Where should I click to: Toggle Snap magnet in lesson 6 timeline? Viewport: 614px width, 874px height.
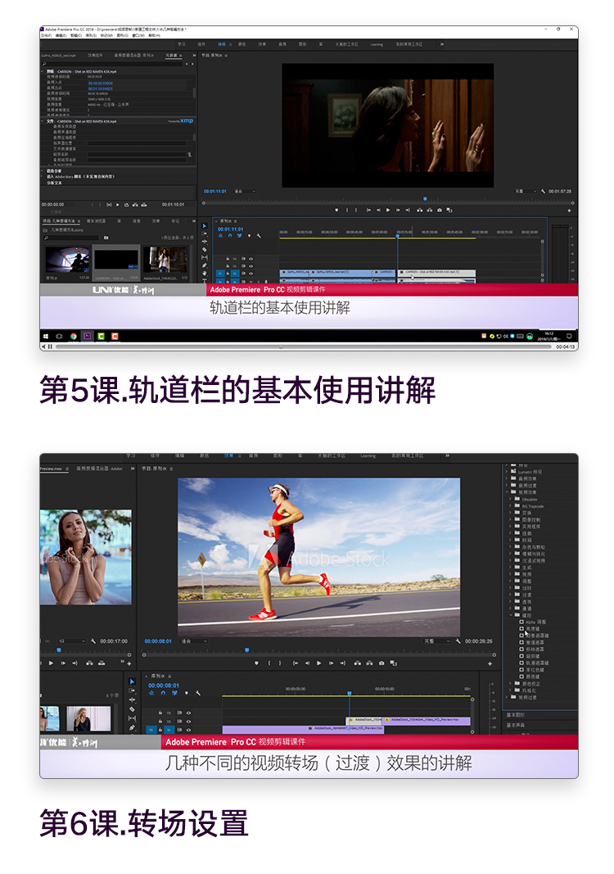tap(163, 693)
